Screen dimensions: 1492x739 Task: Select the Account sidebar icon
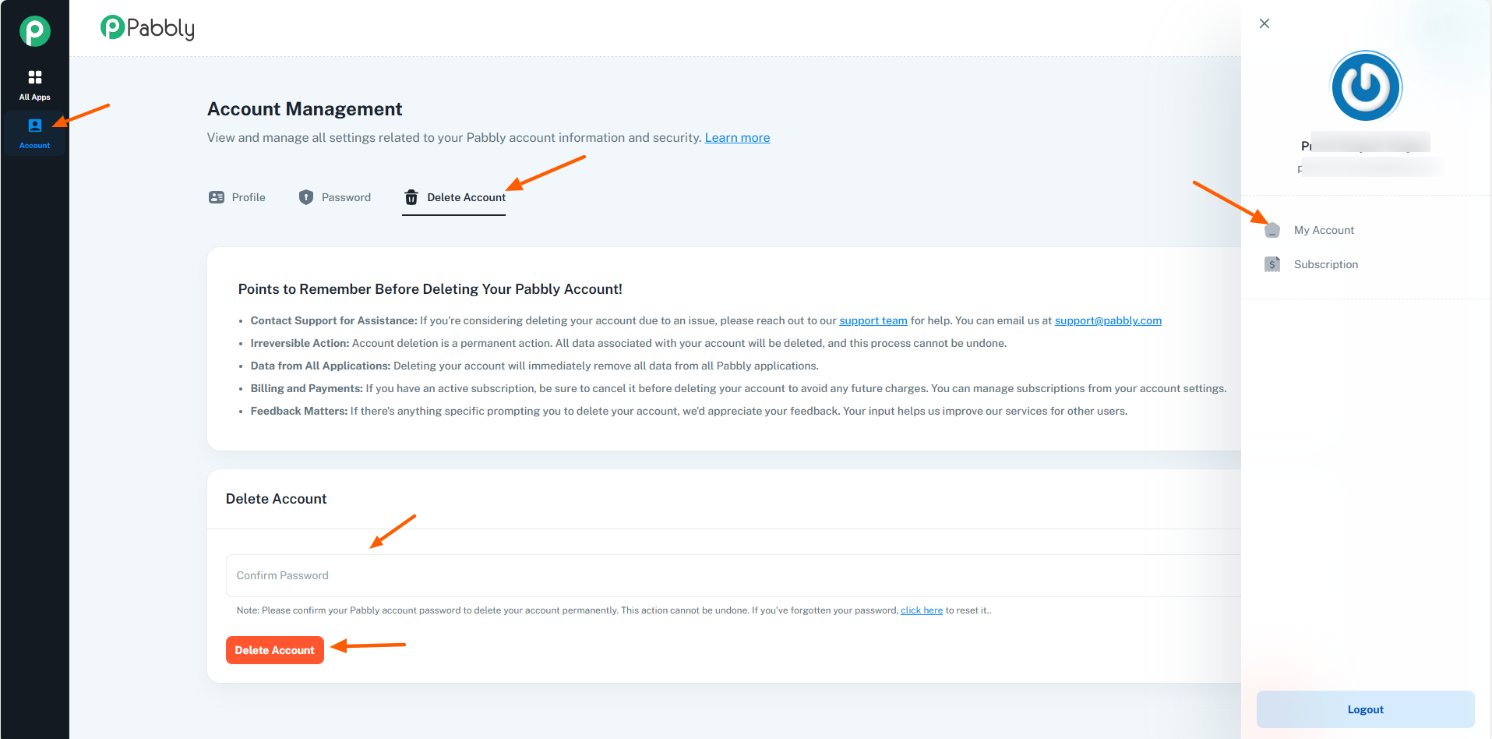pos(35,126)
